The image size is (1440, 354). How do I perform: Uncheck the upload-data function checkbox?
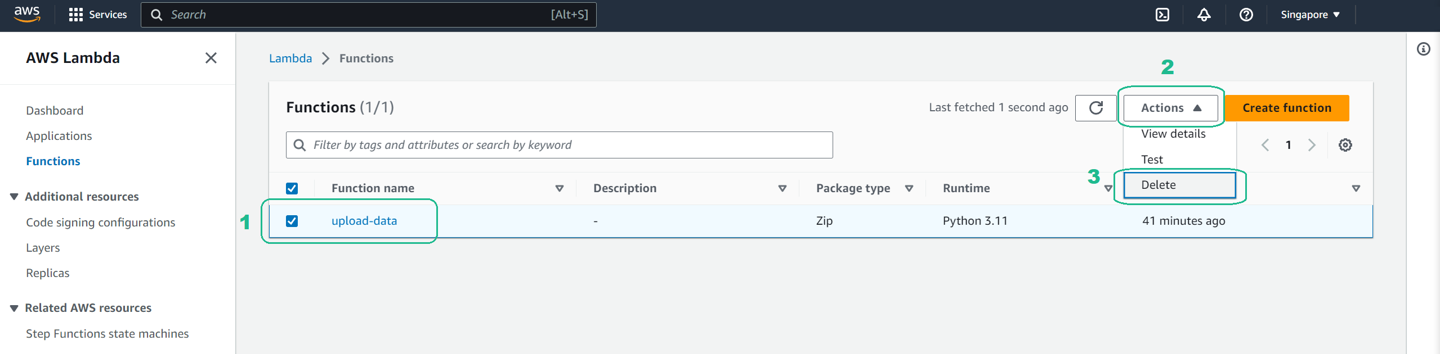[x=292, y=221]
